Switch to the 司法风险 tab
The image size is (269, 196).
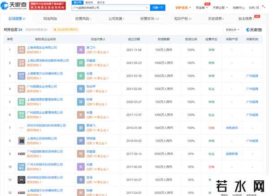(50, 18)
